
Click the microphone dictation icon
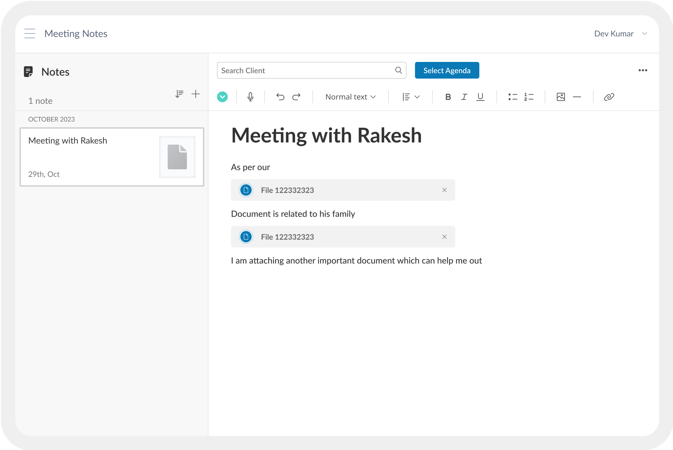250,97
